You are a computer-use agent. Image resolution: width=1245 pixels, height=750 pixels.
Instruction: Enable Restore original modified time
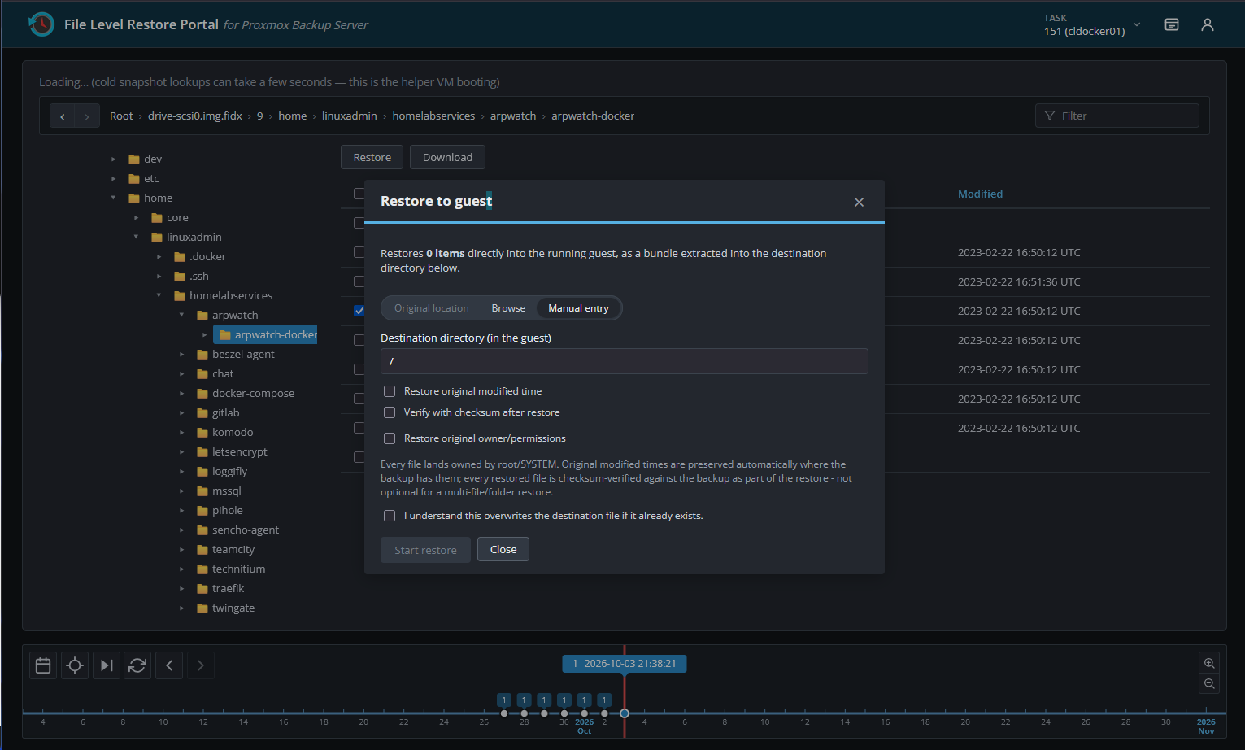click(x=390, y=391)
